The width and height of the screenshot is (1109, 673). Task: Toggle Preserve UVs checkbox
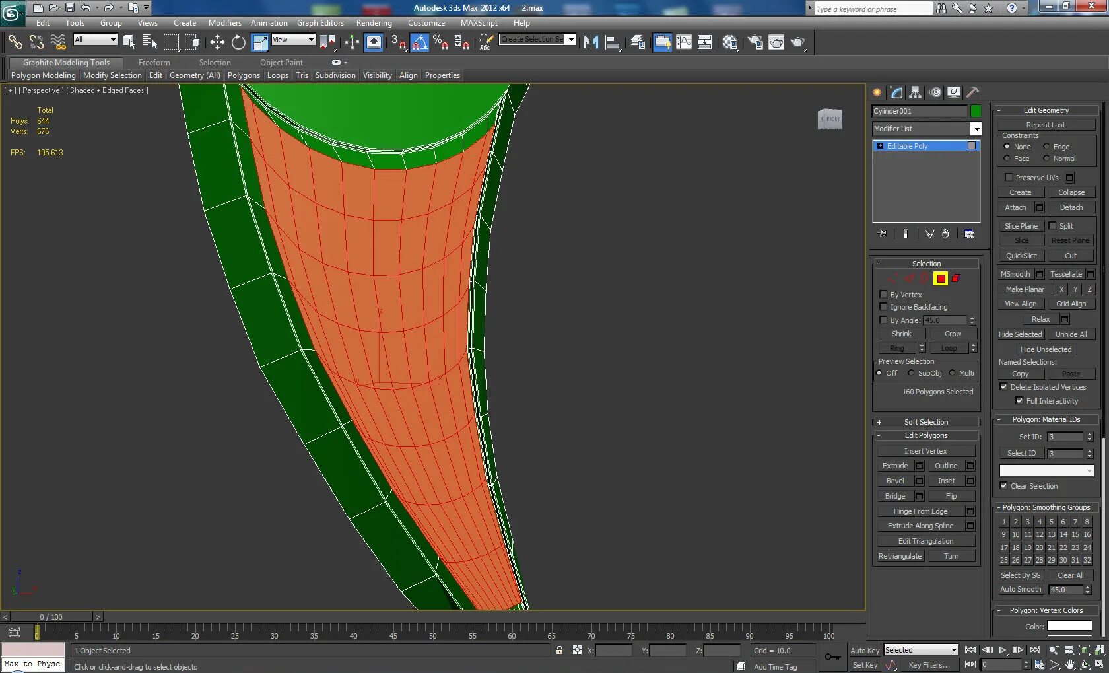[x=1008, y=178]
